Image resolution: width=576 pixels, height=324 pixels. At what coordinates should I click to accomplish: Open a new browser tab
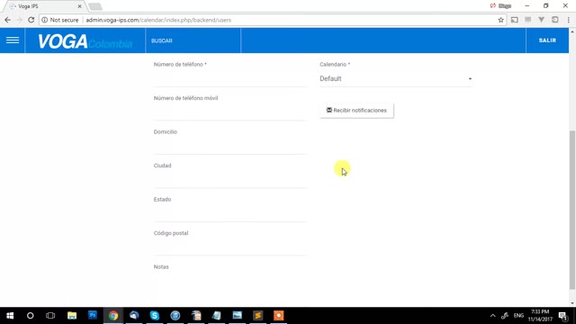pos(95,6)
